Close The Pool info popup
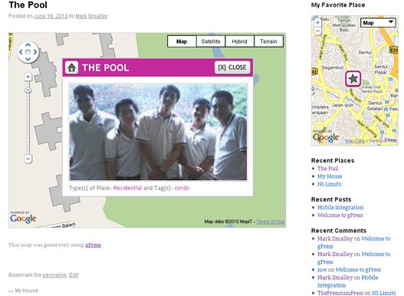Screen dimensions: 404x296 pos(232,67)
